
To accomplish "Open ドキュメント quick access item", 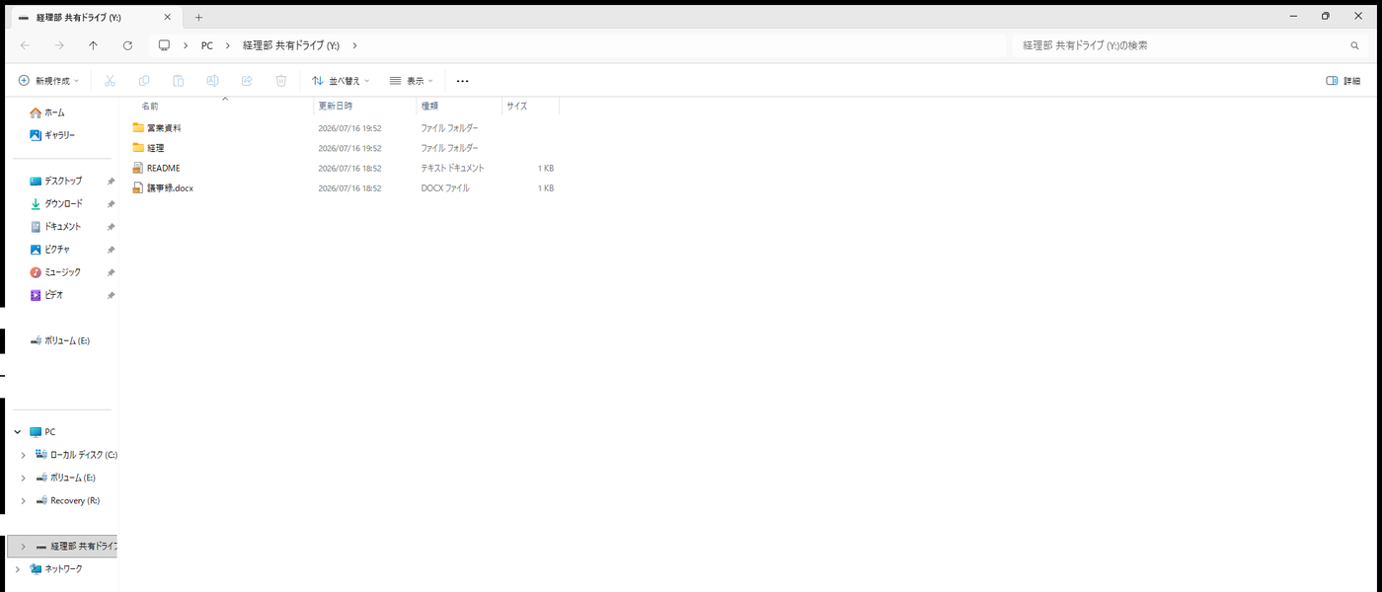I will (55, 227).
